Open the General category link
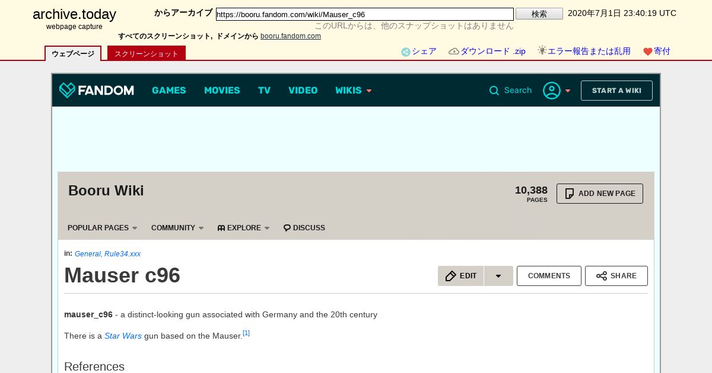 pyautogui.click(x=88, y=254)
